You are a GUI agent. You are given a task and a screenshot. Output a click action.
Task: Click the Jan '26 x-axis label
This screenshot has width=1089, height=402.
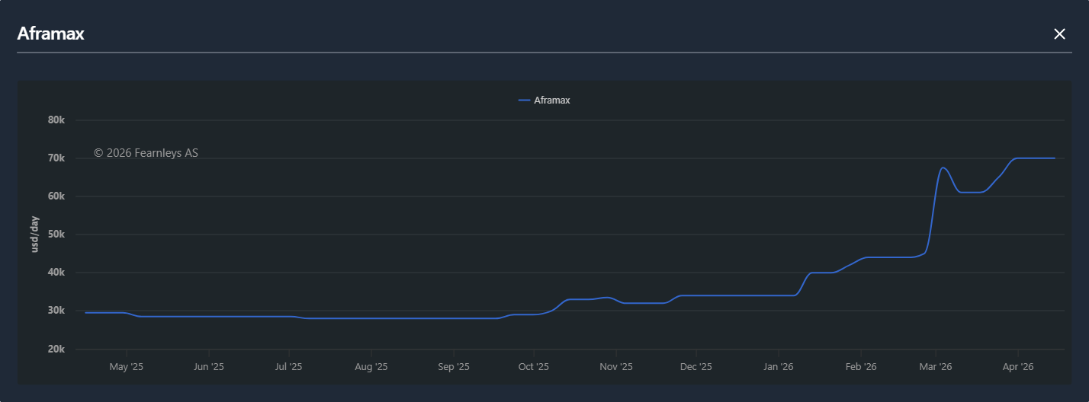(x=778, y=367)
